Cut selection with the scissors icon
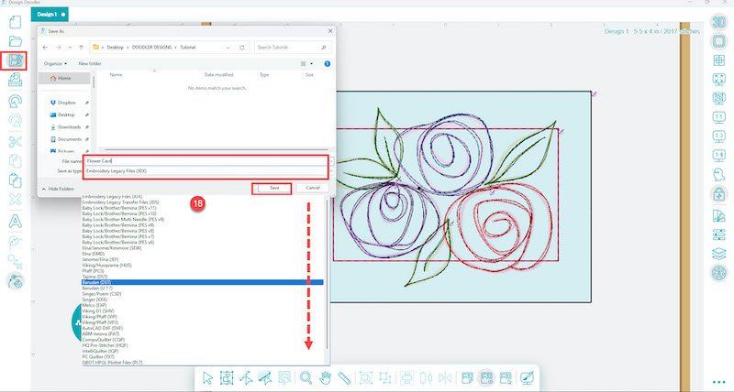The height and width of the screenshot is (392, 734). [x=16, y=142]
